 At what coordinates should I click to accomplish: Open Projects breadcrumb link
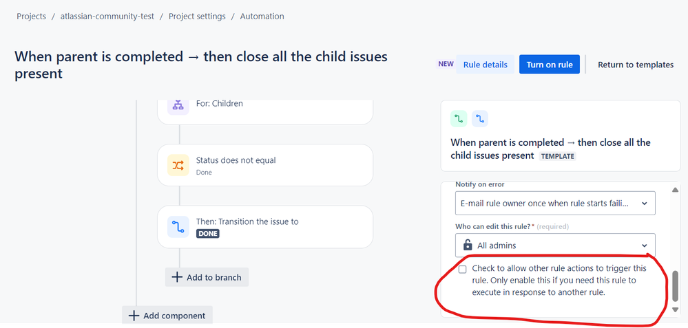coord(31,16)
